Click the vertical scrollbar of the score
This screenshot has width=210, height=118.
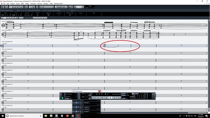click(209, 66)
